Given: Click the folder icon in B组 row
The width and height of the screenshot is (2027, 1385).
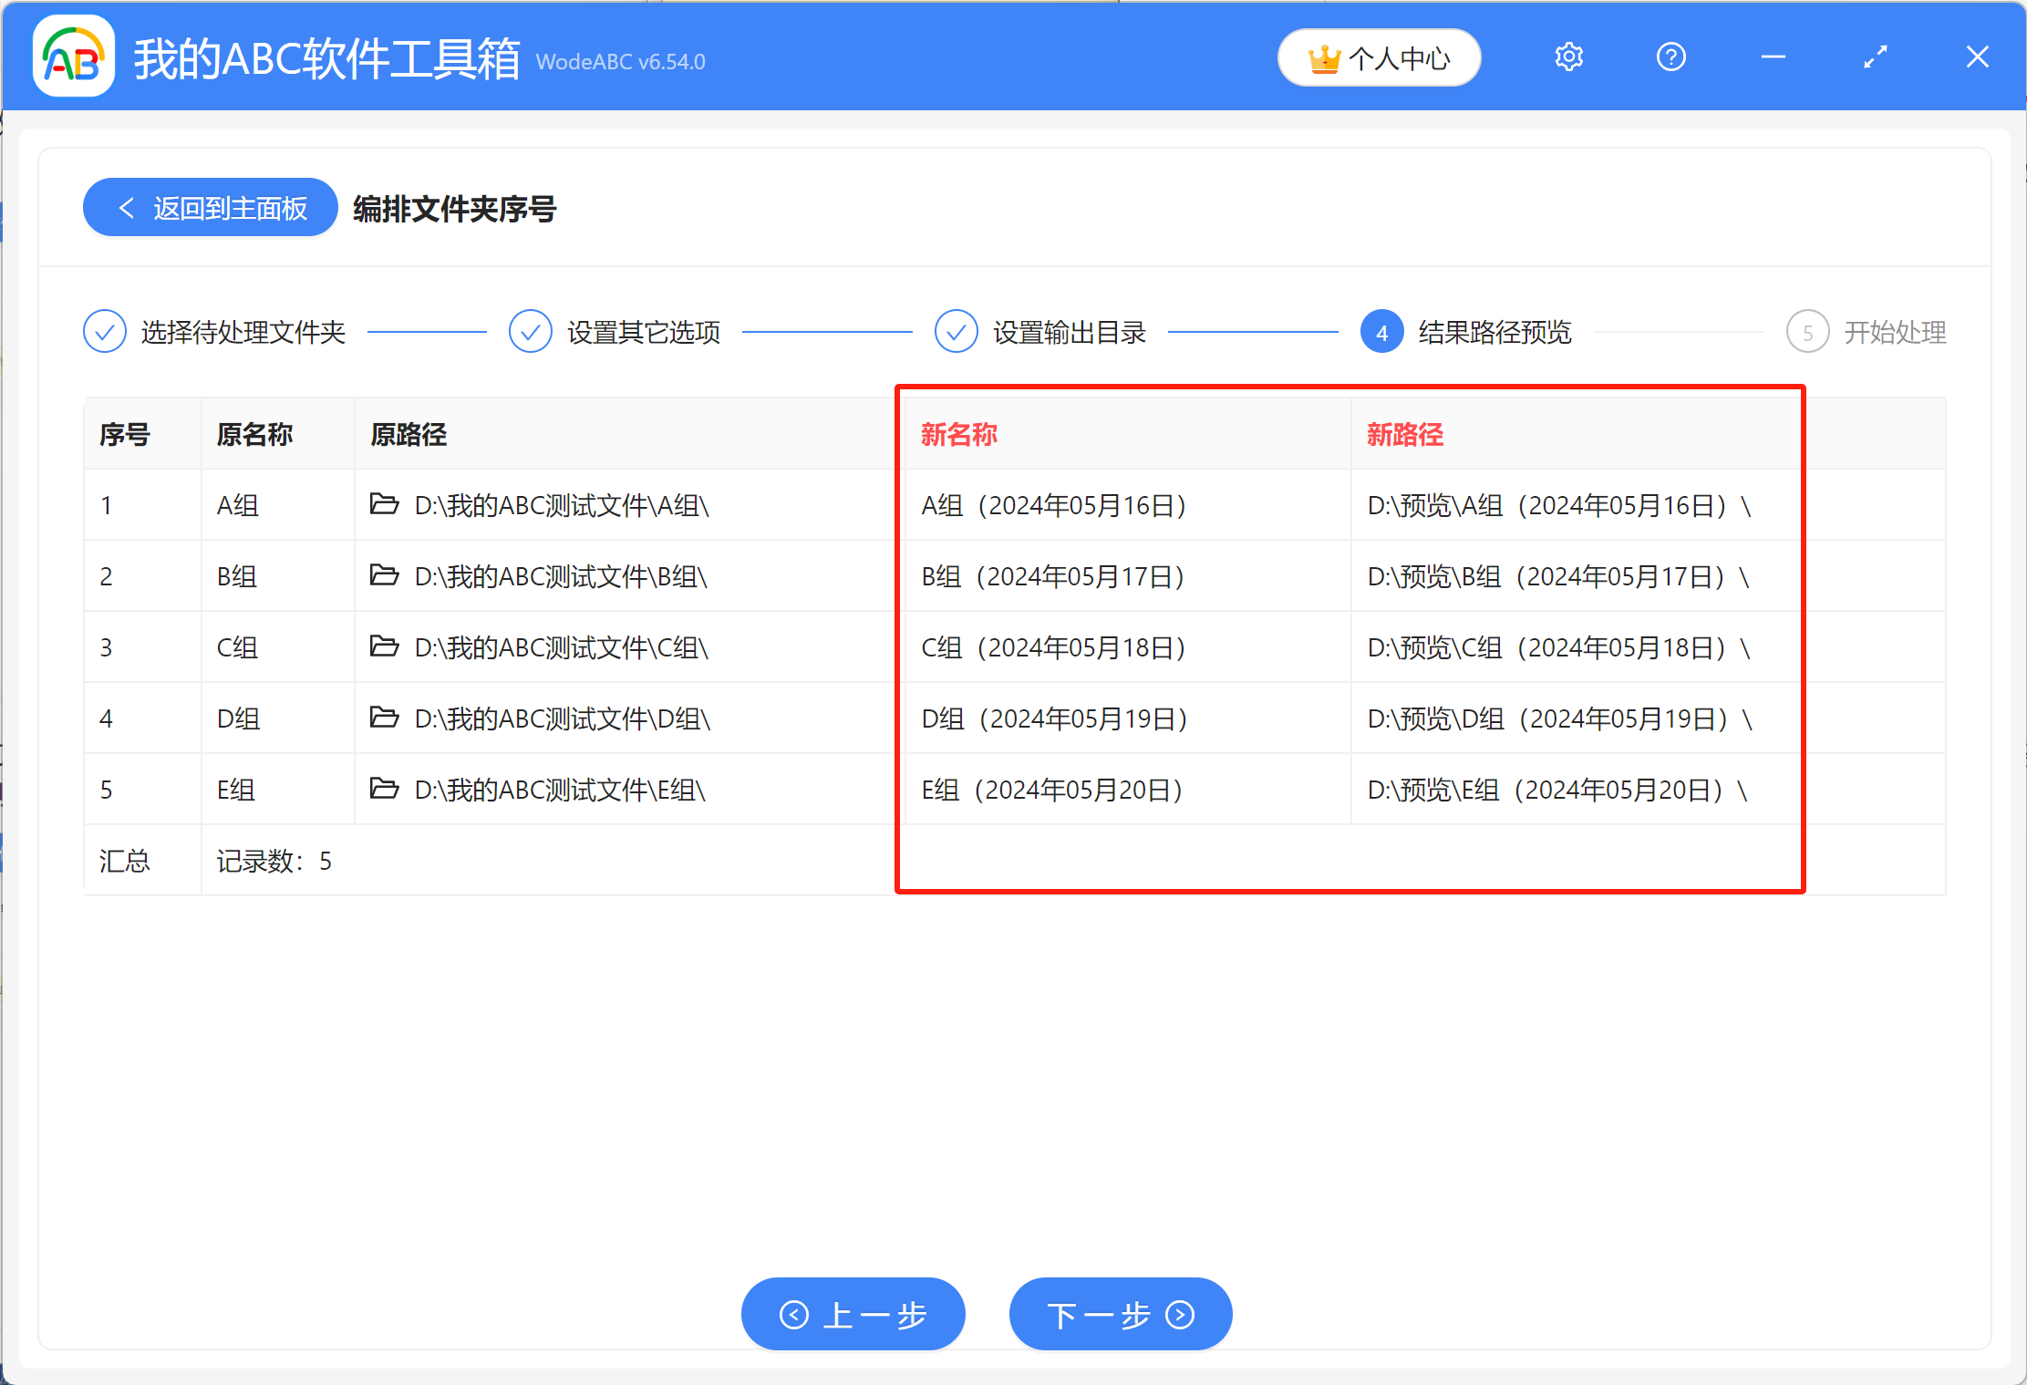Looking at the screenshot, I should (x=385, y=575).
